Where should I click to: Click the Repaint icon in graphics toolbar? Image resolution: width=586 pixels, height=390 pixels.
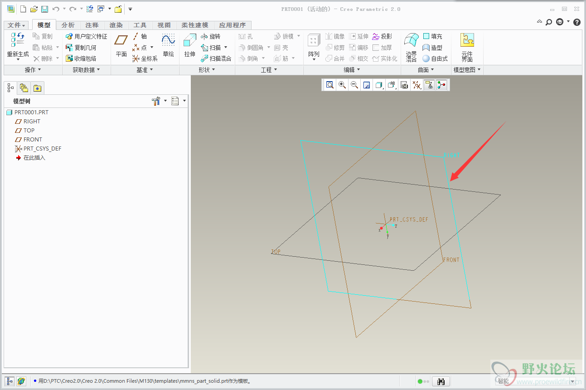coord(367,85)
